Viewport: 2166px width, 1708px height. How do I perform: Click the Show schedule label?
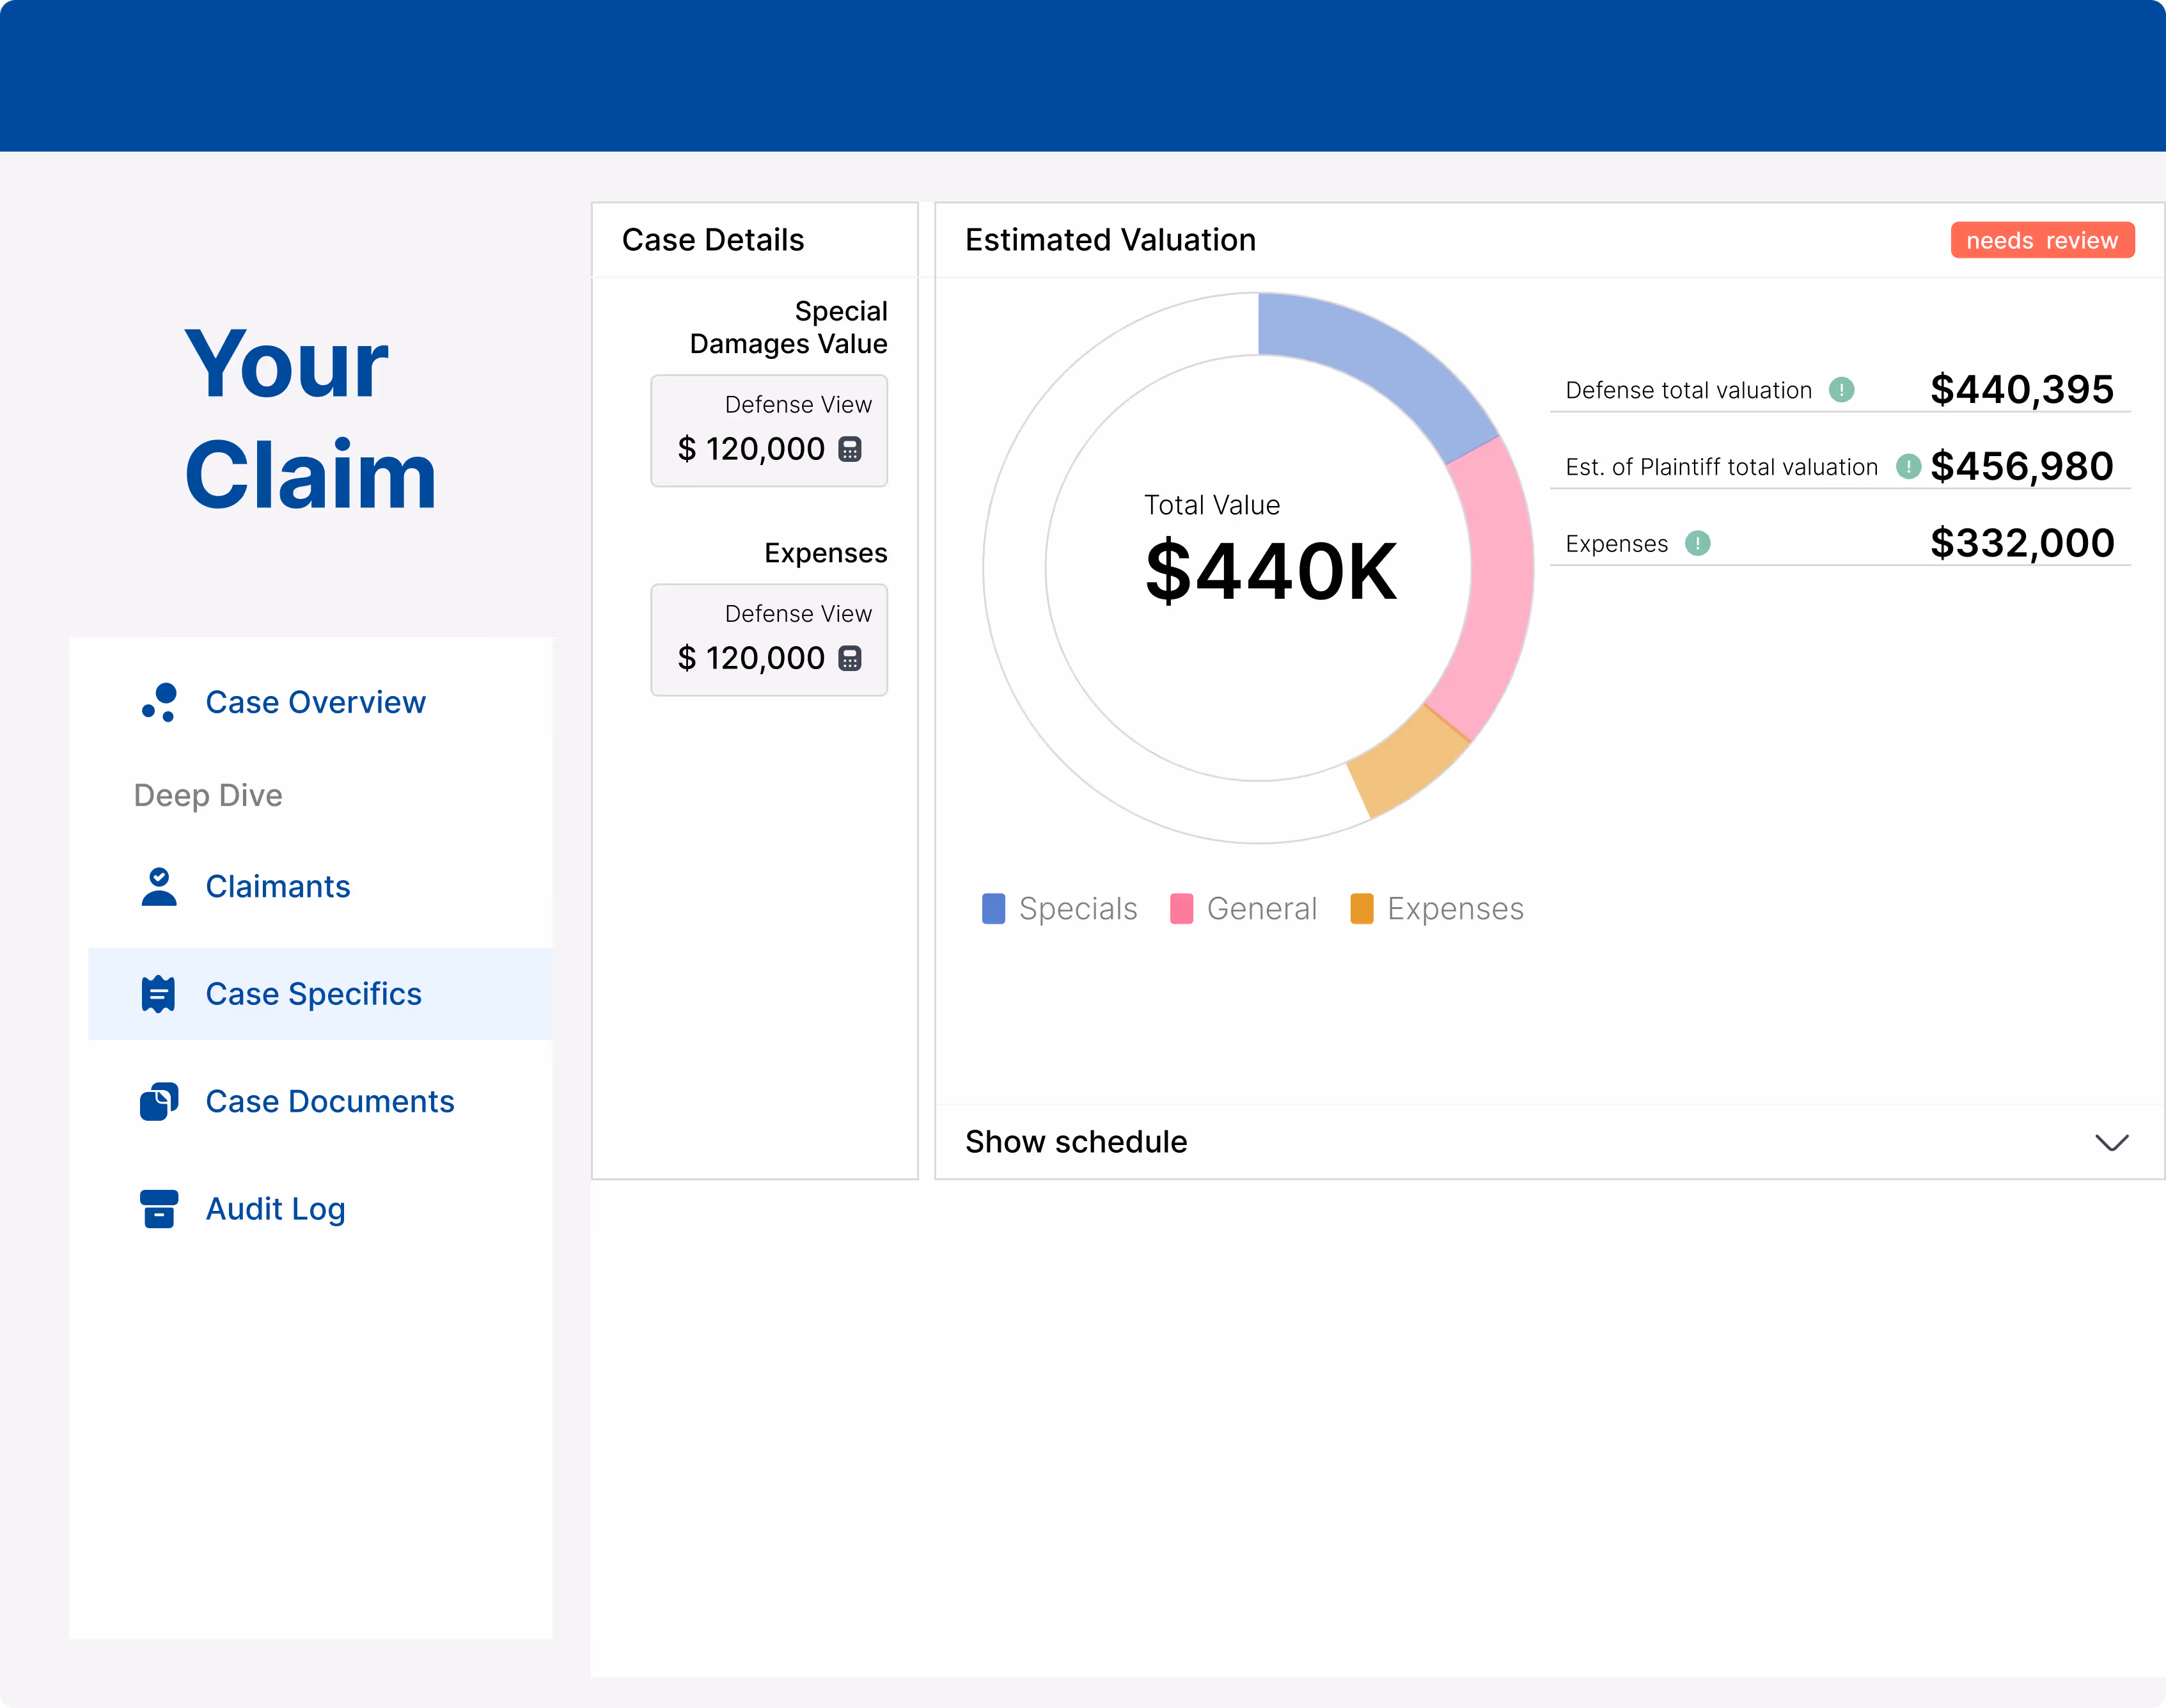[x=1076, y=1142]
